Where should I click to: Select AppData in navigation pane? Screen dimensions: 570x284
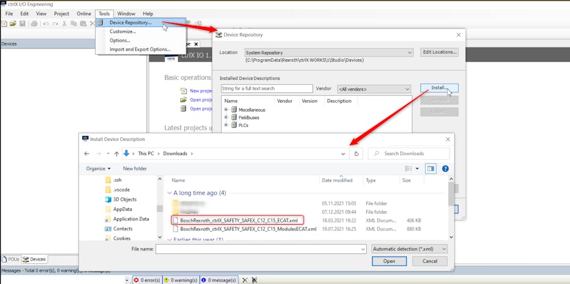tap(119, 209)
